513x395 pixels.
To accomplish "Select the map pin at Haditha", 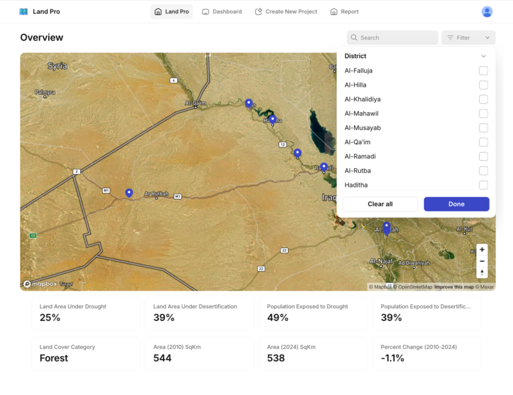I will (273, 119).
